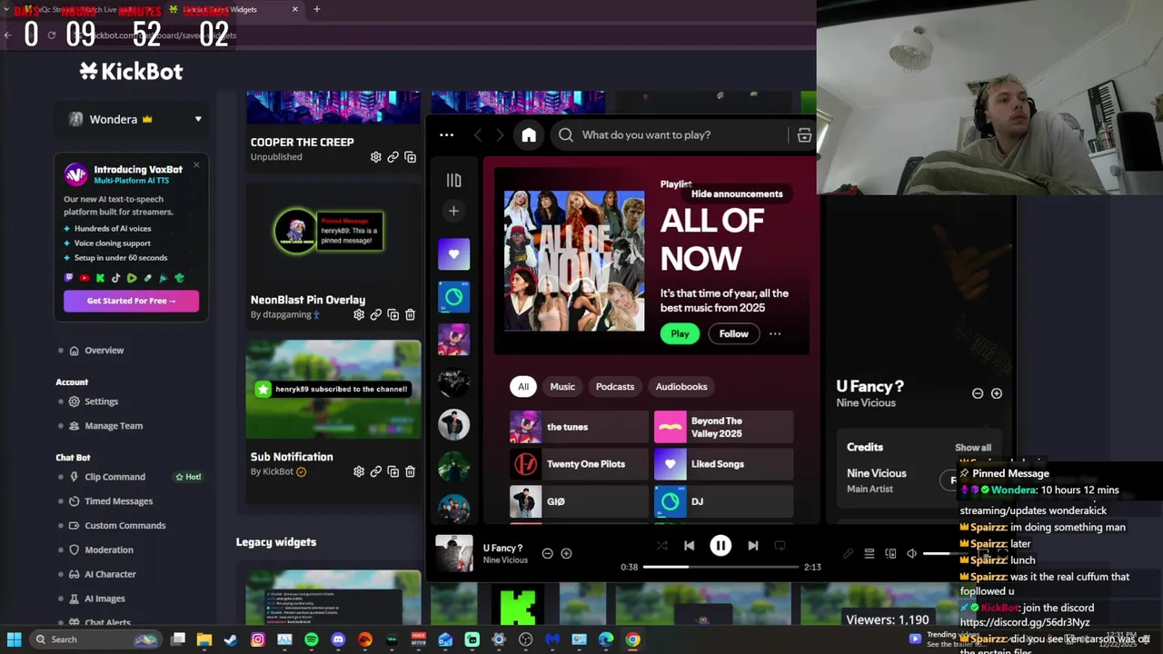Collapse Your Library in Spotify sidebar
The image size is (1163, 654).
coord(453,181)
